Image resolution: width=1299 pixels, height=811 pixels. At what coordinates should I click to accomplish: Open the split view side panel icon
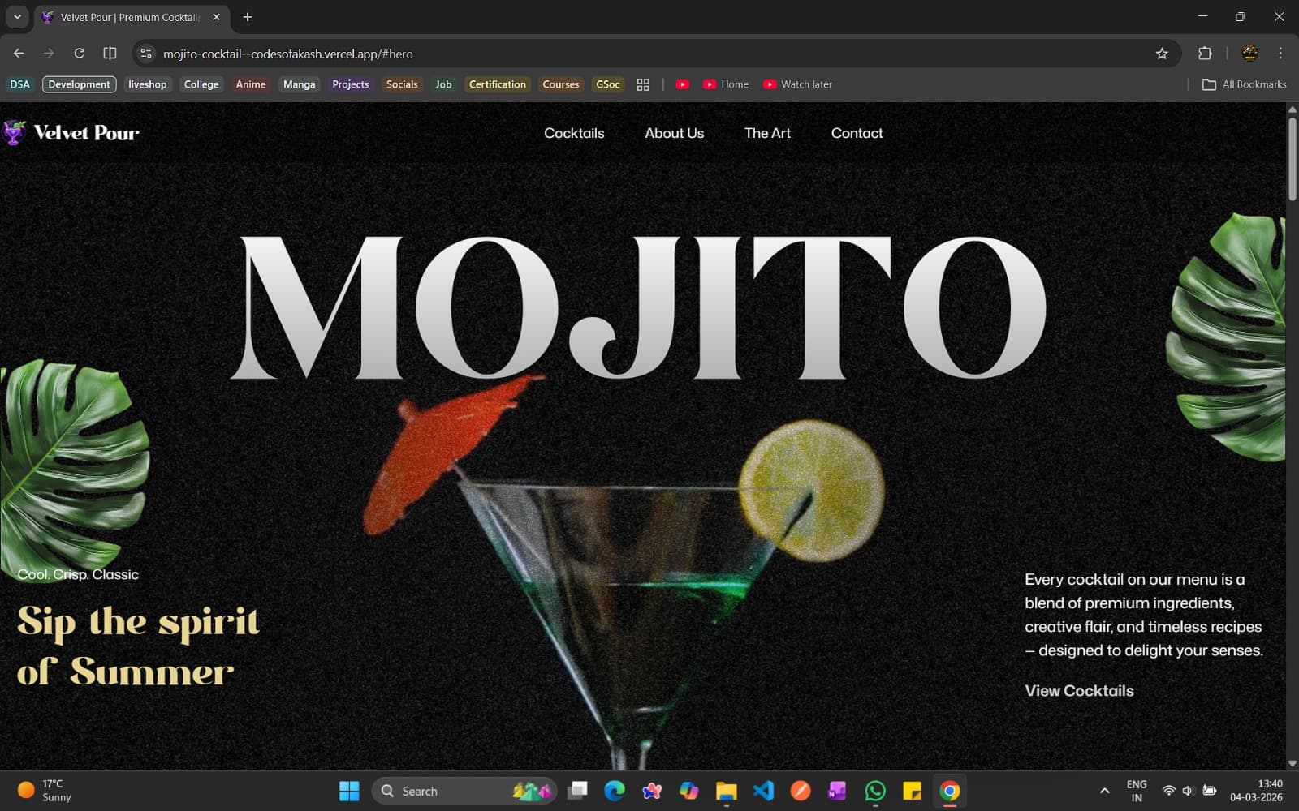point(110,54)
